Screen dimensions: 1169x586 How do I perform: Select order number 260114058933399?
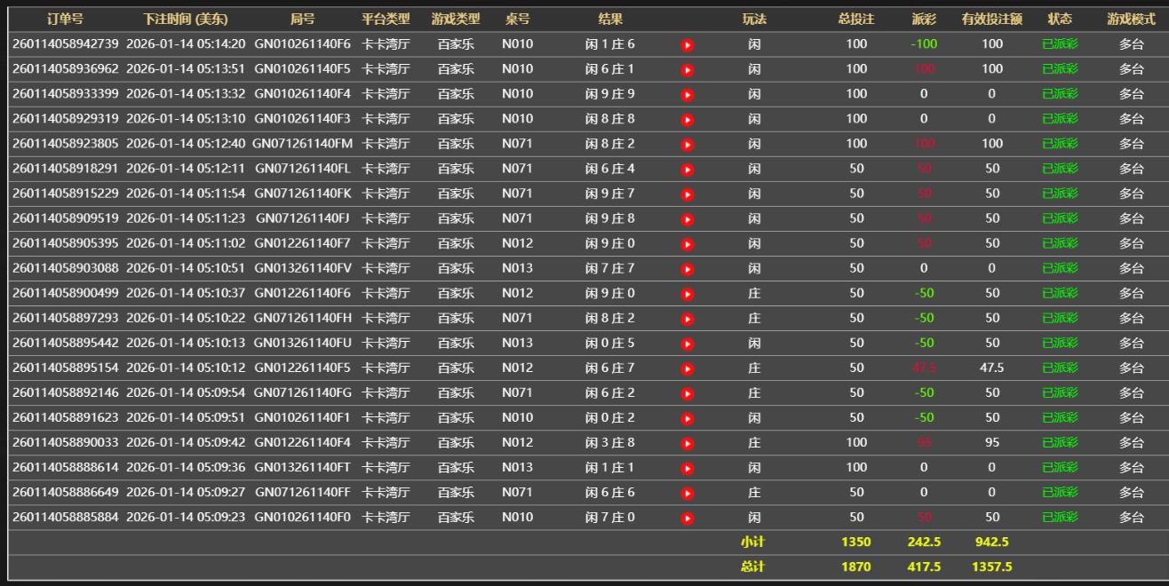[x=65, y=93]
